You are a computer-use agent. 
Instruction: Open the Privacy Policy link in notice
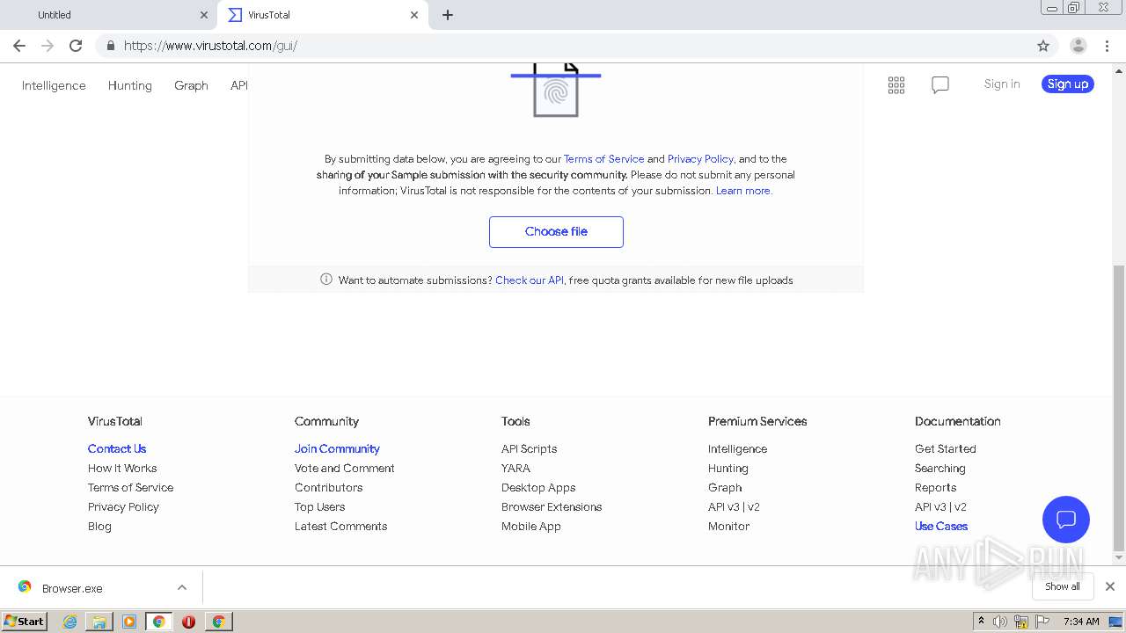pyautogui.click(x=700, y=159)
